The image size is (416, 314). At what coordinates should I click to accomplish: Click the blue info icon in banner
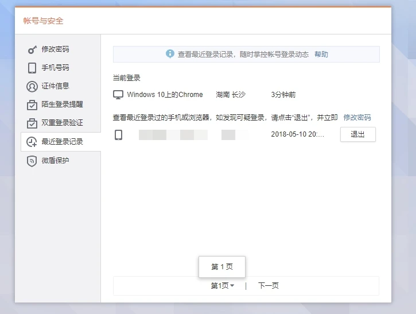pos(170,54)
